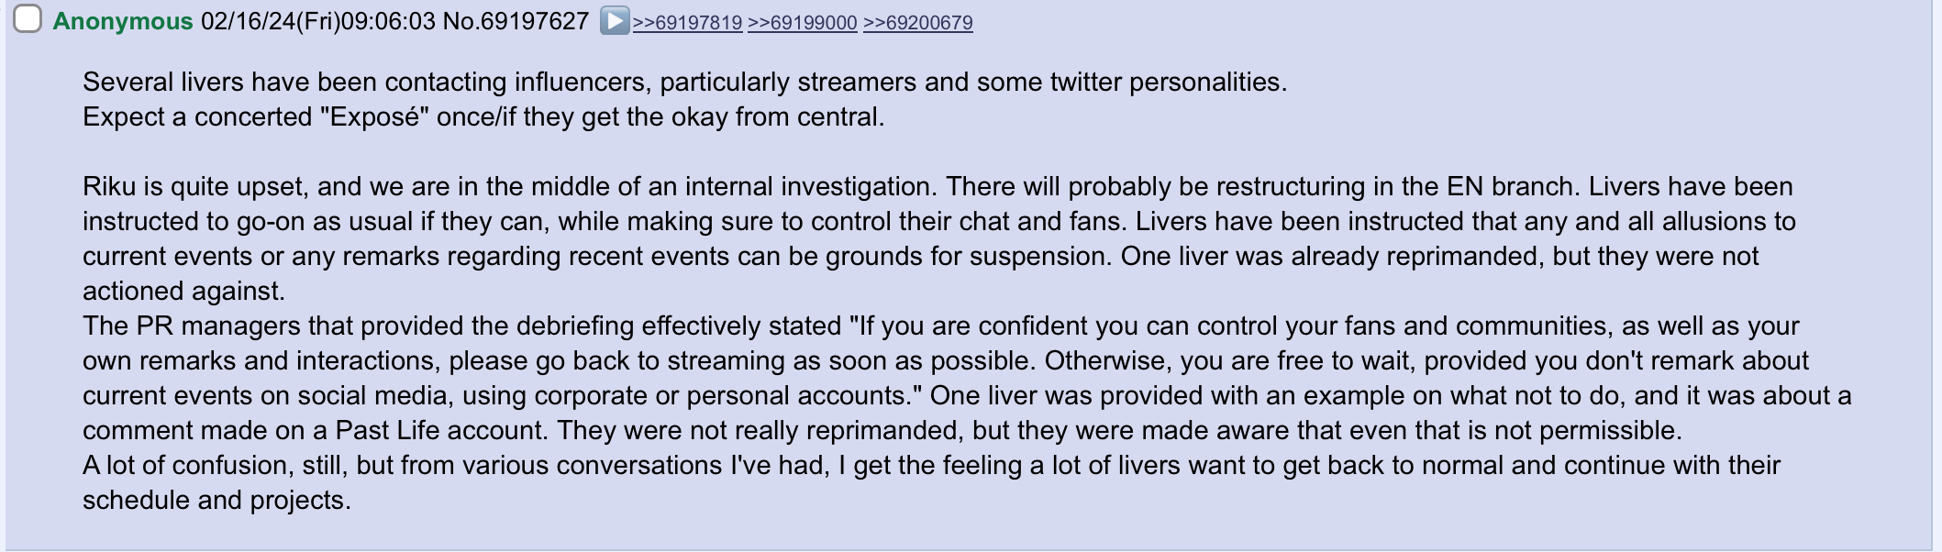Click the sentence beginning "Riku is quite upset"
1942x552 pixels.
pos(509,187)
